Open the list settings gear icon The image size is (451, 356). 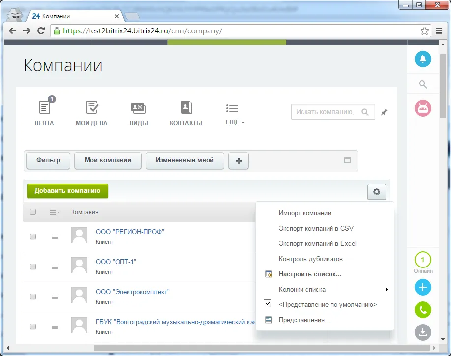376,192
